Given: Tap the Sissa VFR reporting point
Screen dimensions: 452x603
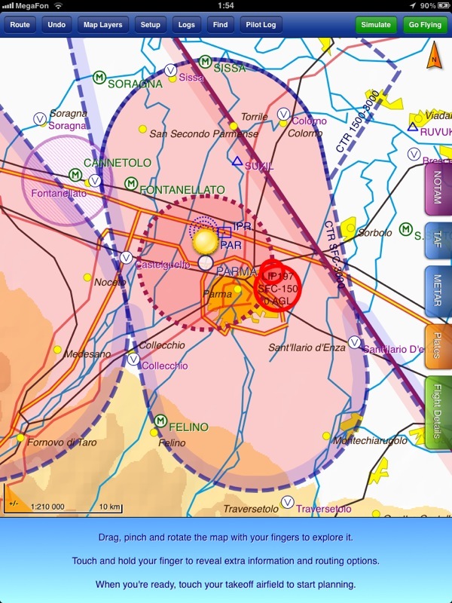Looking at the screenshot, I should (170, 70).
